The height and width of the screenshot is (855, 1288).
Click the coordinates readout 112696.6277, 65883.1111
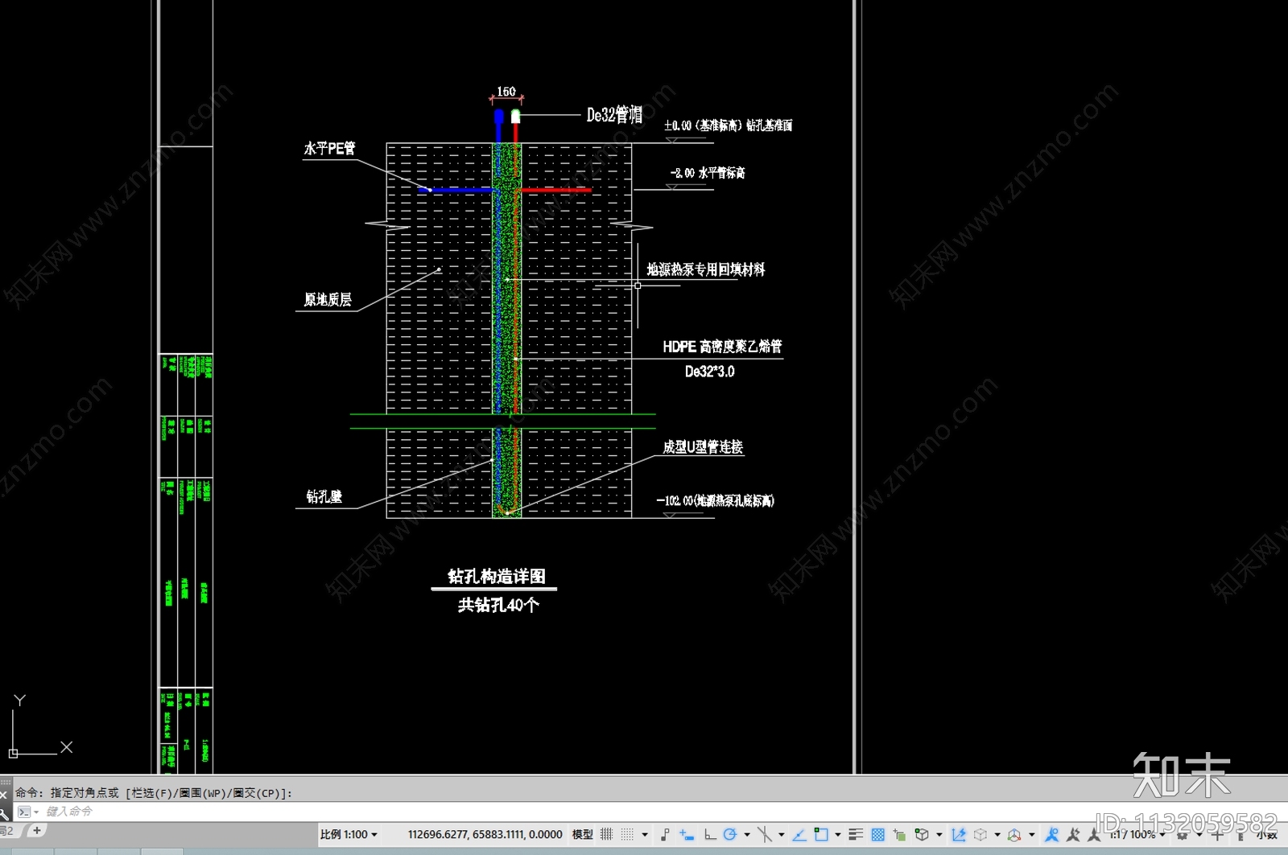pos(485,834)
